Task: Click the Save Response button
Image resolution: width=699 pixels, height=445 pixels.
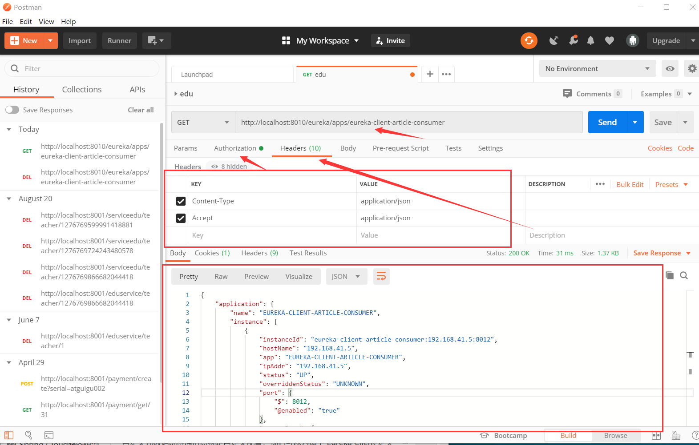Action: coord(657,253)
